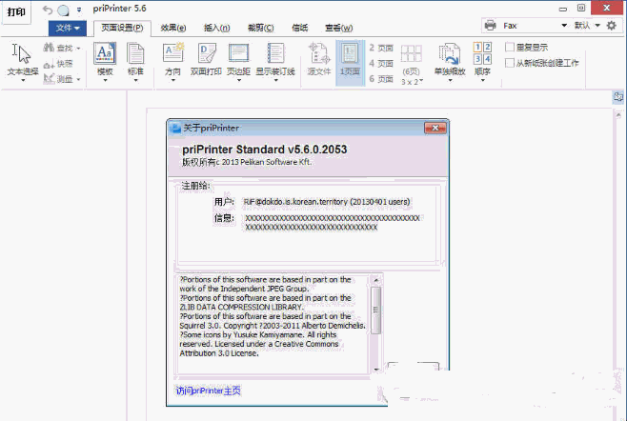627x421 pixels.
Task: Click the 显示装订线 binding line icon
Action: pos(275,53)
